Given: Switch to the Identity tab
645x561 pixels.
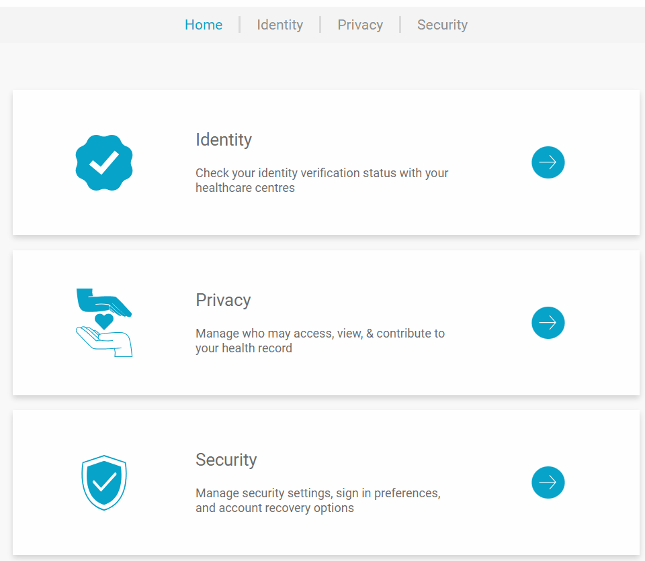Looking at the screenshot, I should (279, 25).
